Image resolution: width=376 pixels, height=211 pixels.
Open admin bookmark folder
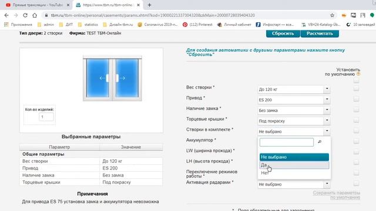click(x=46, y=25)
